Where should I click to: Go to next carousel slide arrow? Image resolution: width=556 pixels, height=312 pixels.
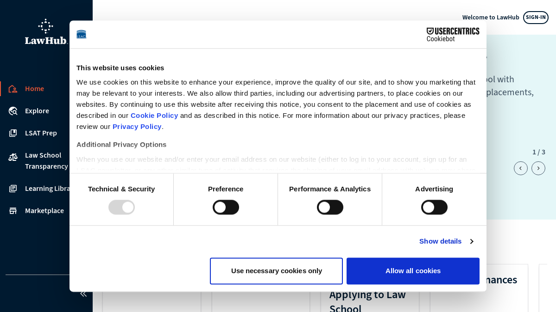pos(538,168)
